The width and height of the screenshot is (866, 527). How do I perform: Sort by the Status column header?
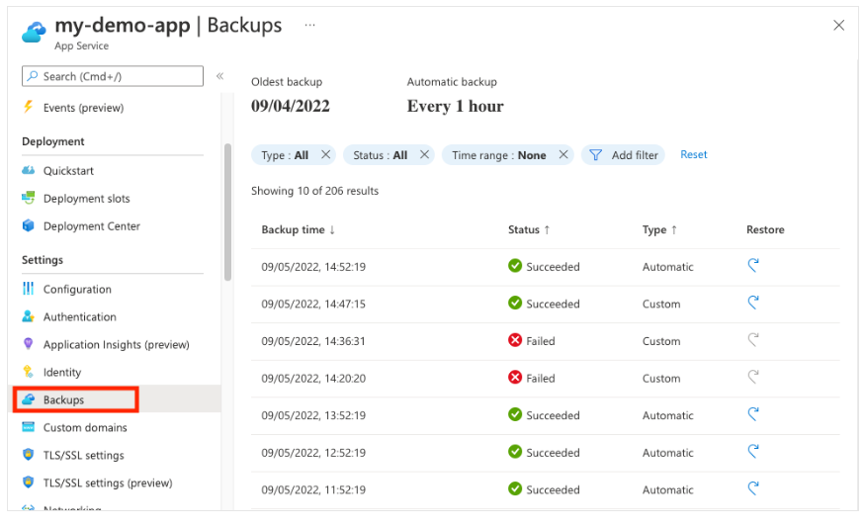pyautogui.click(x=529, y=229)
